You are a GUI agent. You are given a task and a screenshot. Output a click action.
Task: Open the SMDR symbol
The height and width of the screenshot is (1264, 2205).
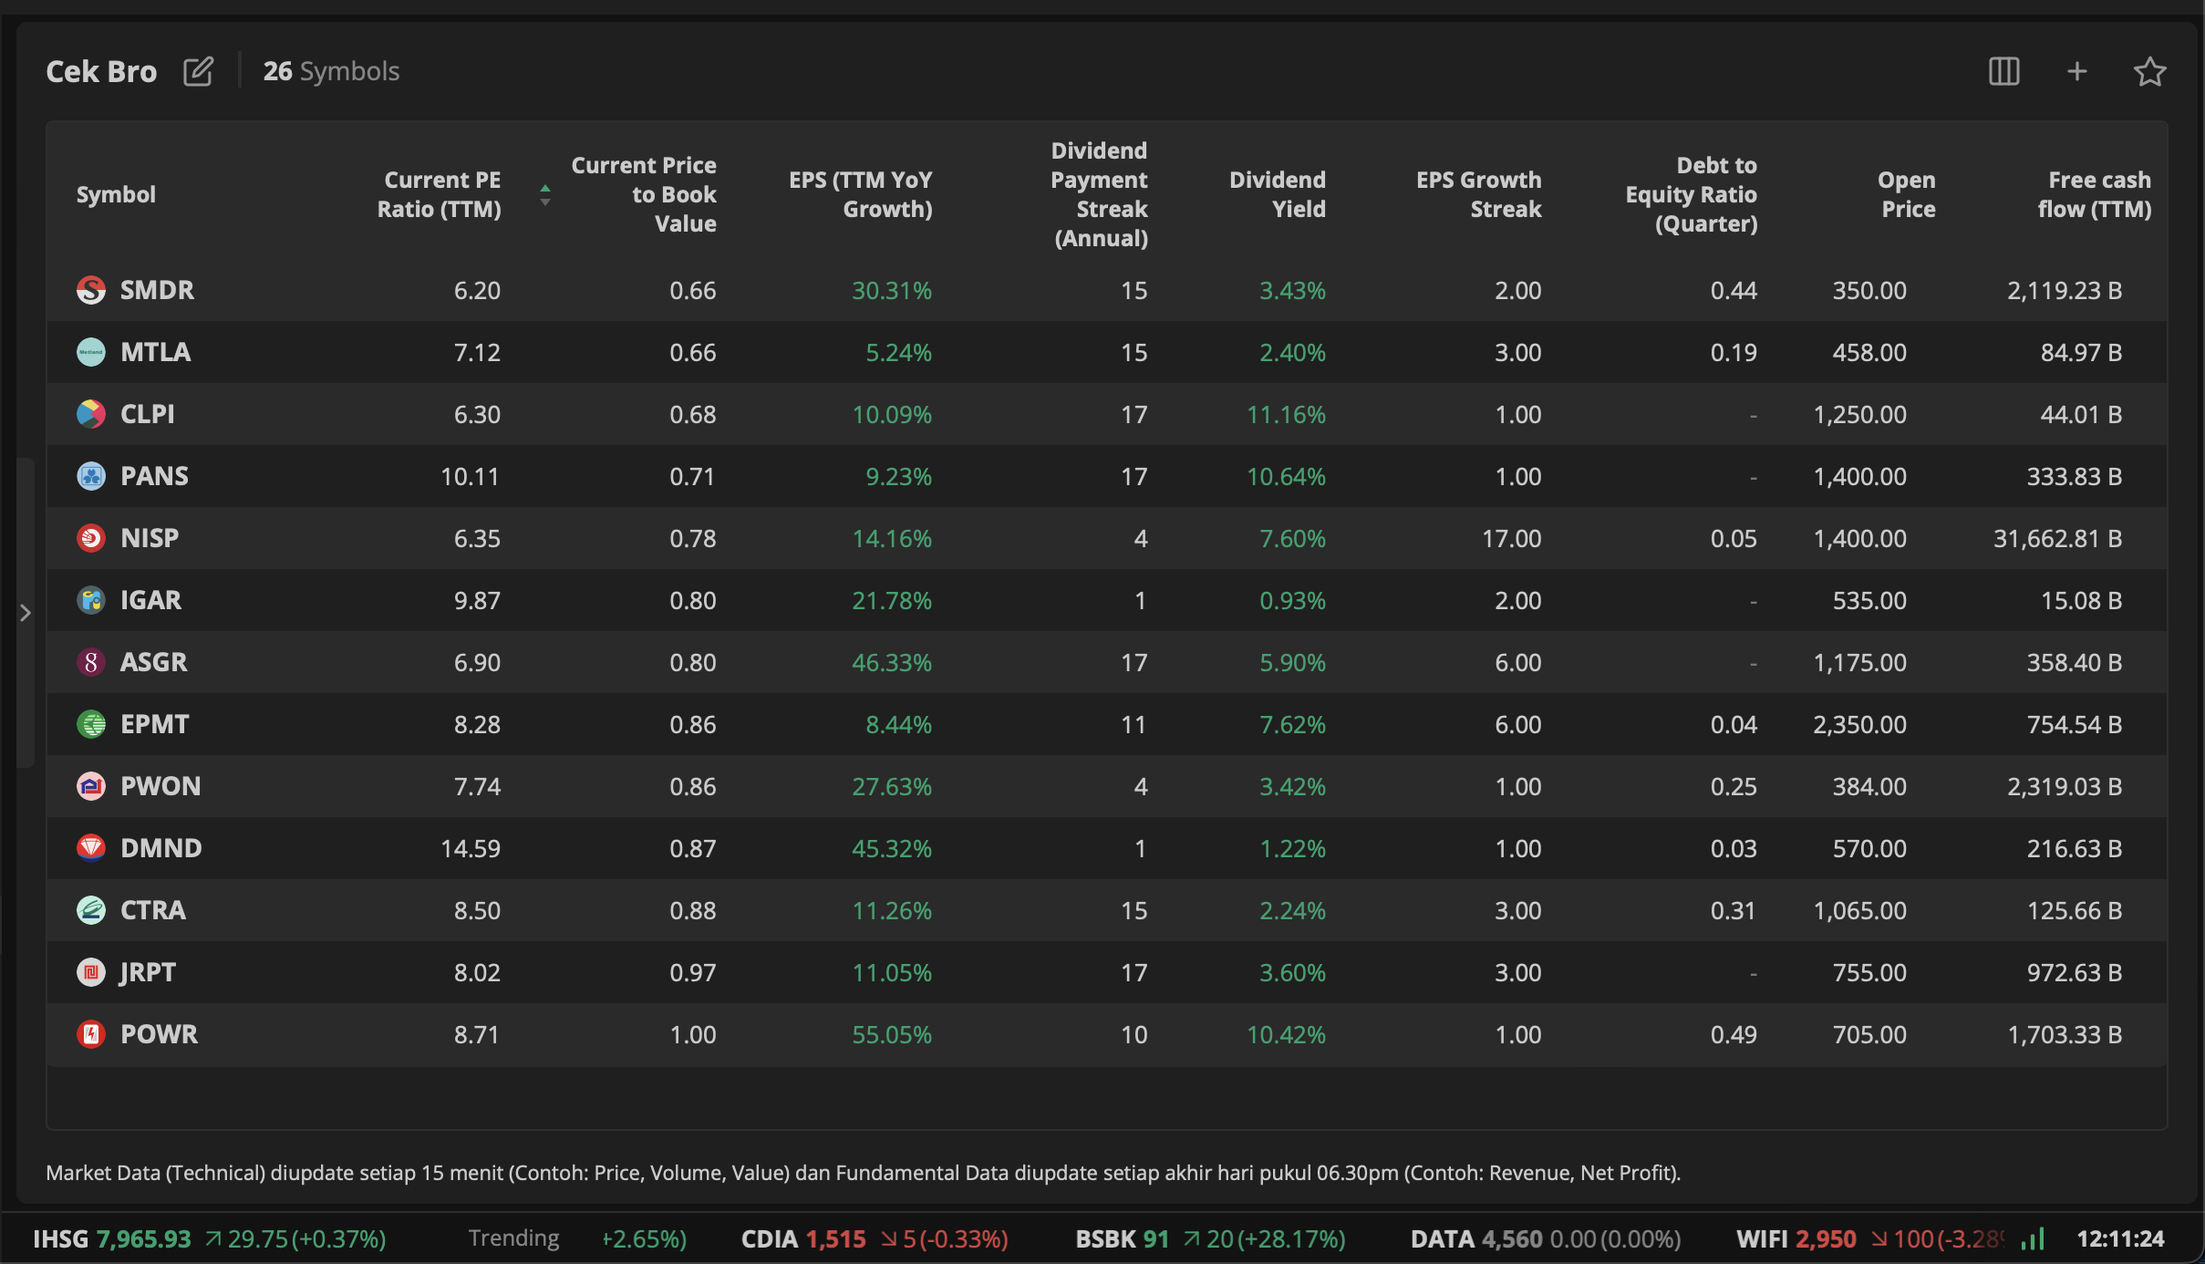click(157, 290)
